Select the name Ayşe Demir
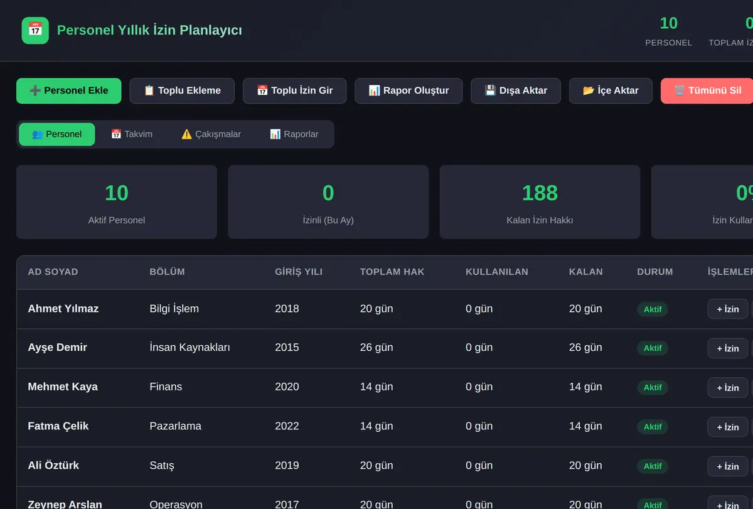The width and height of the screenshot is (753, 509). click(x=58, y=348)
